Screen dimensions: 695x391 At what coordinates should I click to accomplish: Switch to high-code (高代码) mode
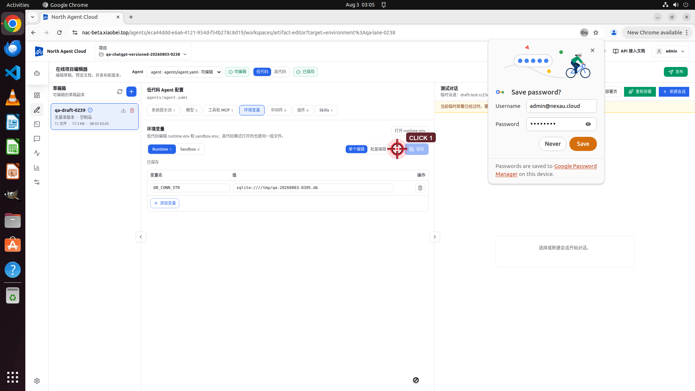[x=280, y=72]
